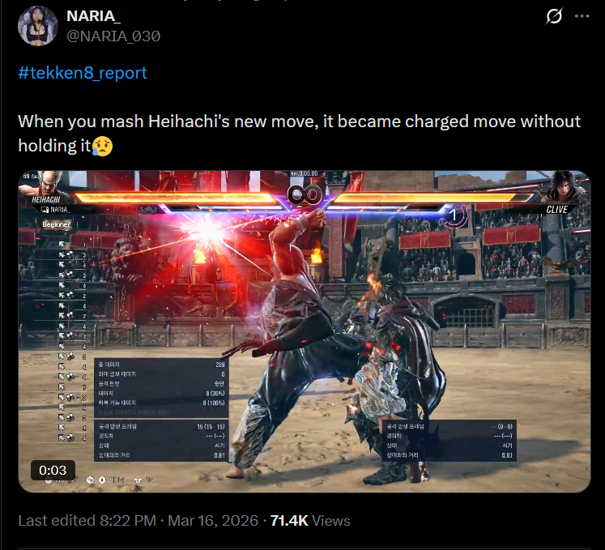Open the @NARIA_030 handle link
The image size is (605, 550).
click(113, 36)
